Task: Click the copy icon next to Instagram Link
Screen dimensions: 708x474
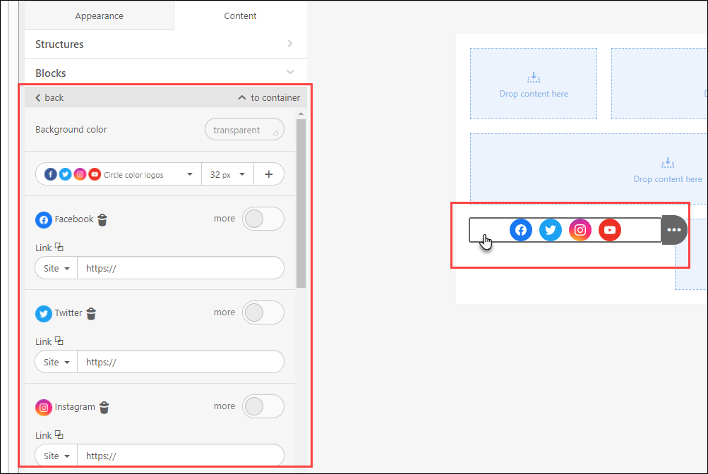Action: [59, 435]
